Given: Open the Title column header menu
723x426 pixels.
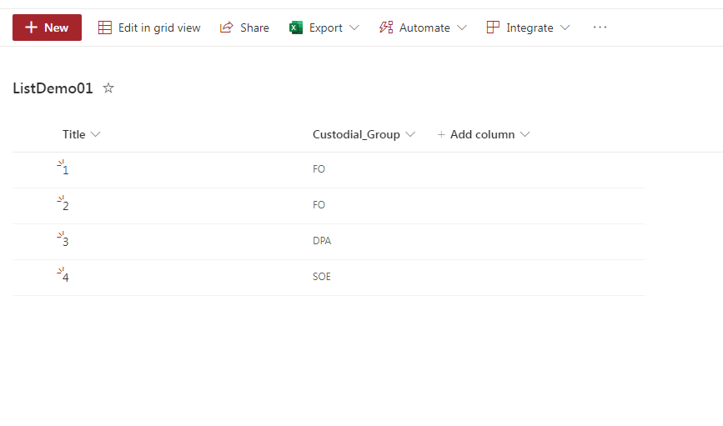Looking at the screenshot, I should click(x=81, y=134).
